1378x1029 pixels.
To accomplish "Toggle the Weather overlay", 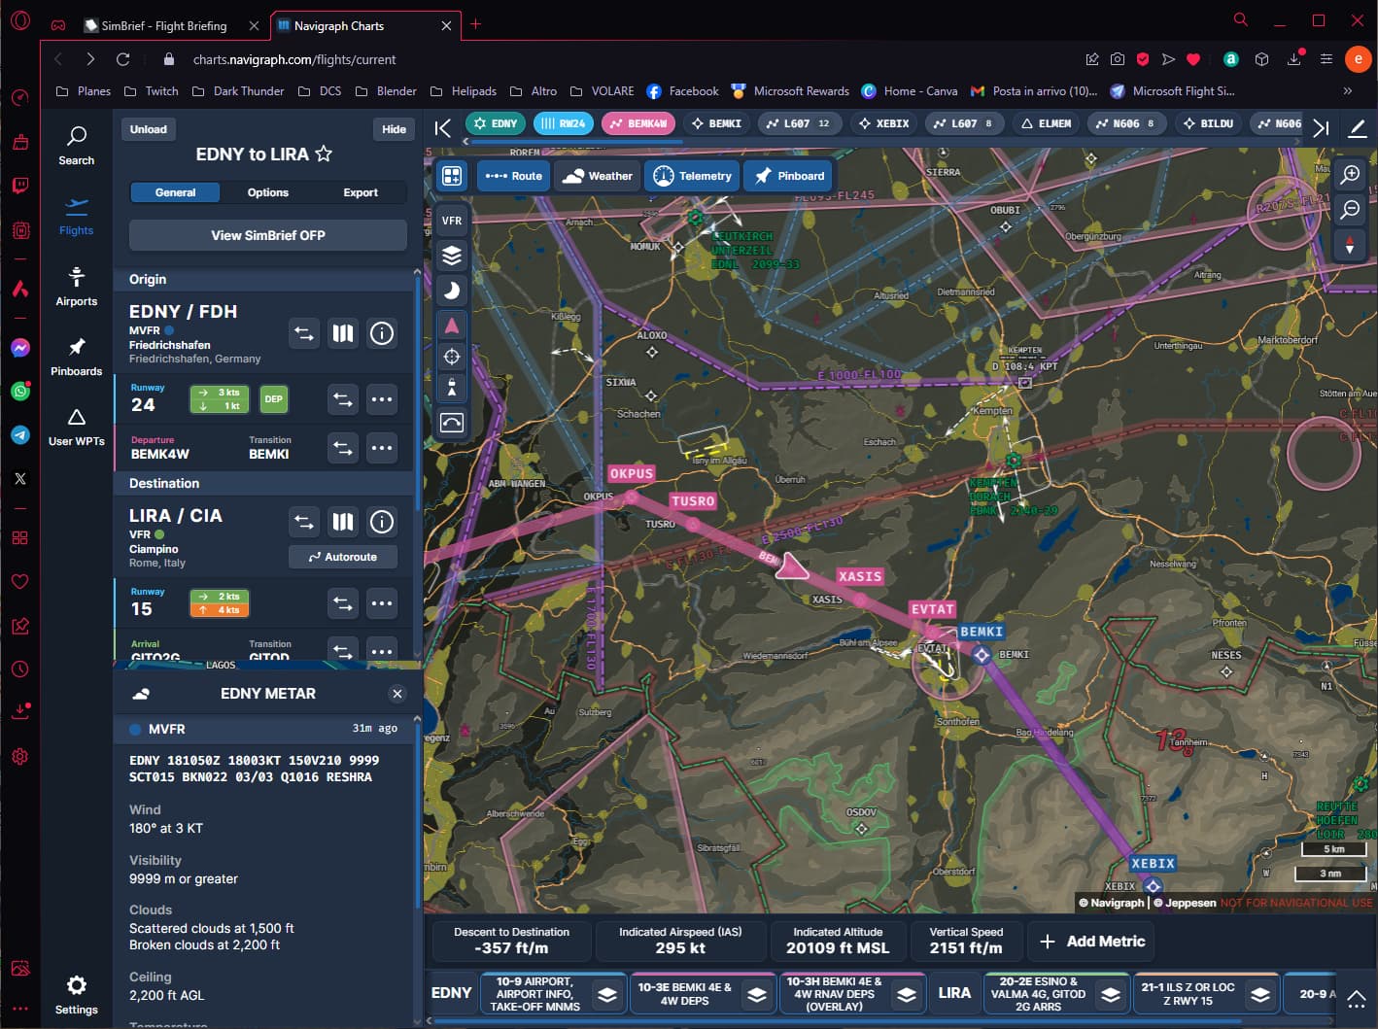I will click(x=598, y=176).
